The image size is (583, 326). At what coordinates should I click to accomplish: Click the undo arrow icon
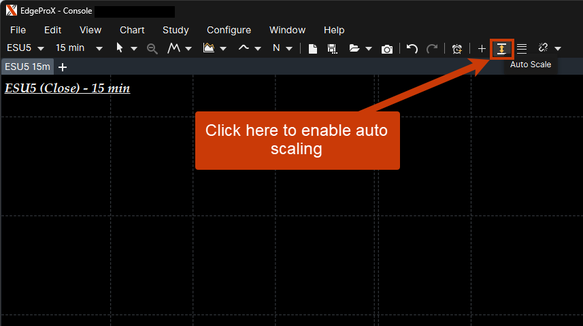click(x=412, y=48)
